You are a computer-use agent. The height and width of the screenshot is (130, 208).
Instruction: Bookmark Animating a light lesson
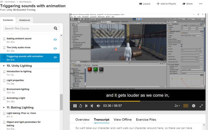(x=4, y=98)
